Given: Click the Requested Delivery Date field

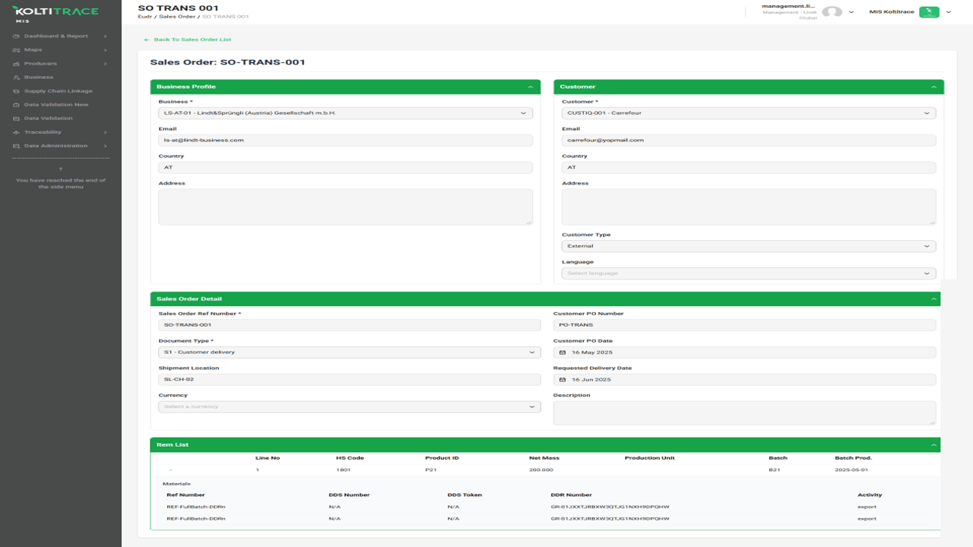Looking at the screenshot, I should [x=745, y=380].
